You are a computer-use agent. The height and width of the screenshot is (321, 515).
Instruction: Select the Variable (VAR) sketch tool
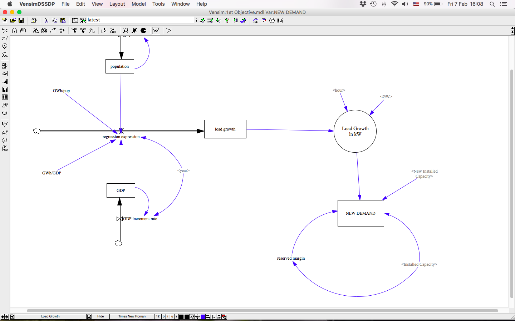coord(36,31)
